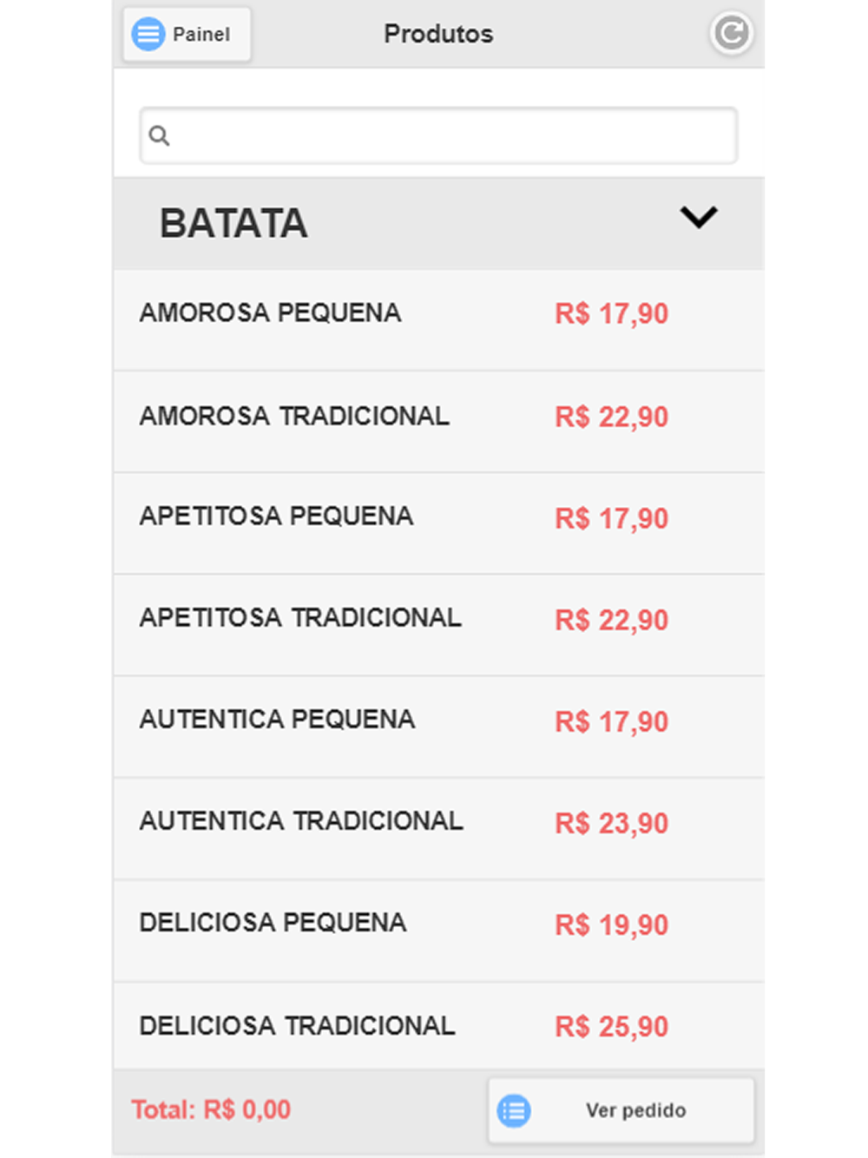Viewport: 868px width, 1158px height.
Task: Choose APETITOSA TRADICIONAL item
Action: point(438,625)
